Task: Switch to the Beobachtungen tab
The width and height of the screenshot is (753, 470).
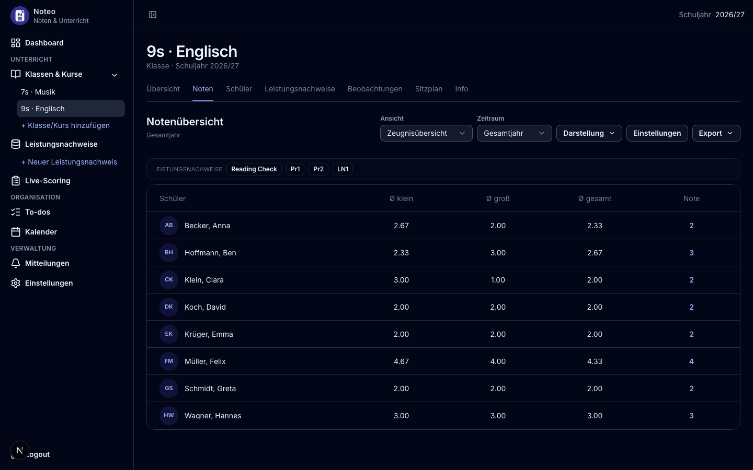Action: tap(375, 89)
